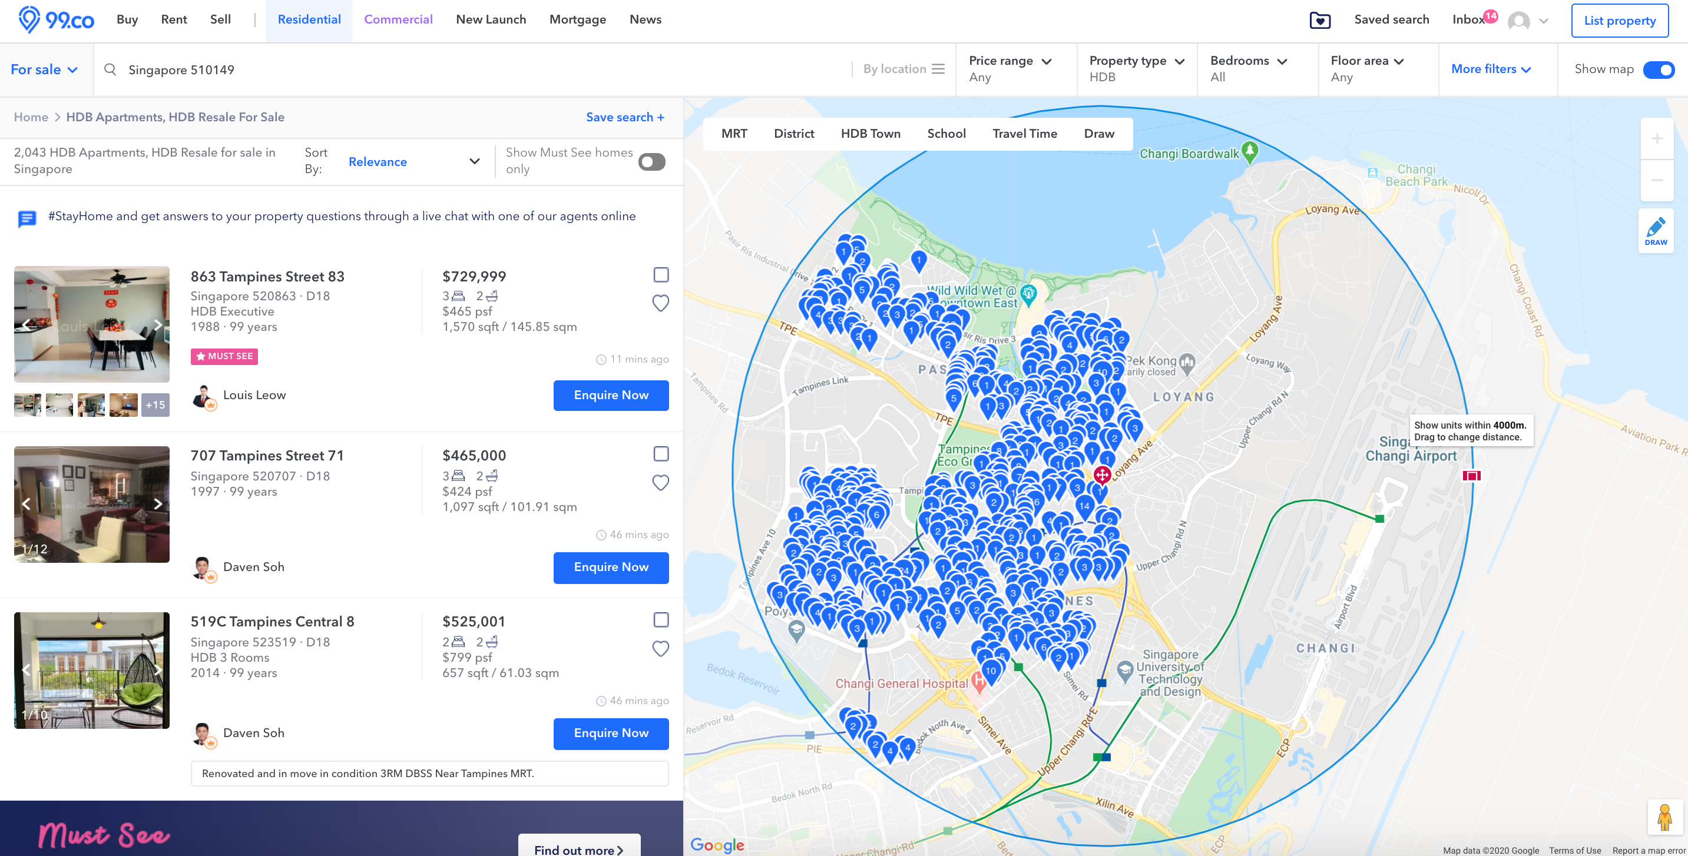Enquire Now for 863 Tampines Street 83
This screenshot has width=1688, height=856.
[x=611, y=396]
